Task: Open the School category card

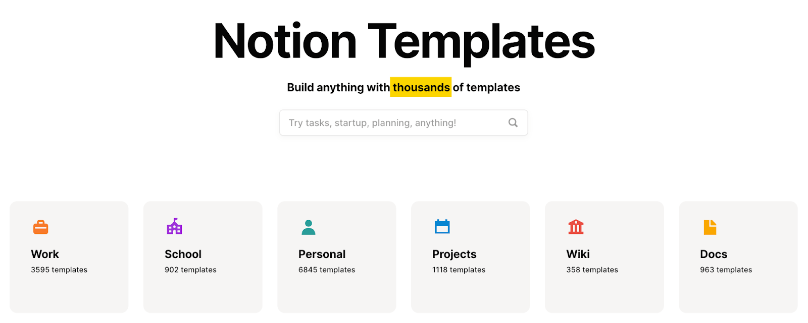Action: click(203, 256)
